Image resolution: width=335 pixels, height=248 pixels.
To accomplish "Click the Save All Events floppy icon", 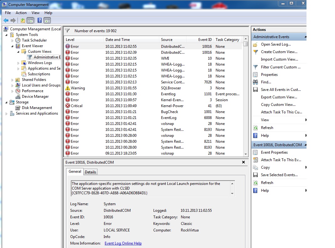I will pos(255,90).
